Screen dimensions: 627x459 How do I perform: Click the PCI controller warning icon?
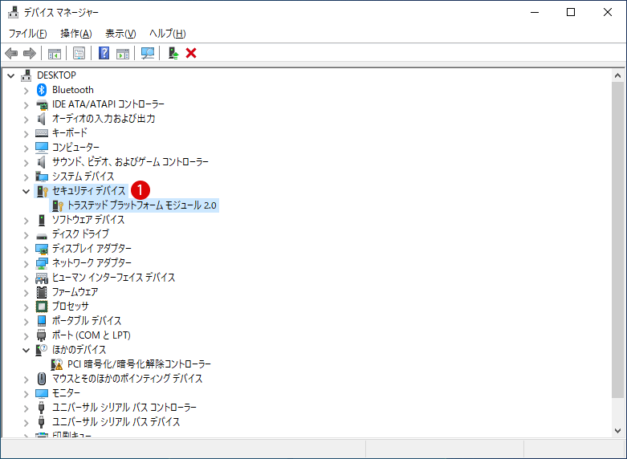57,364
